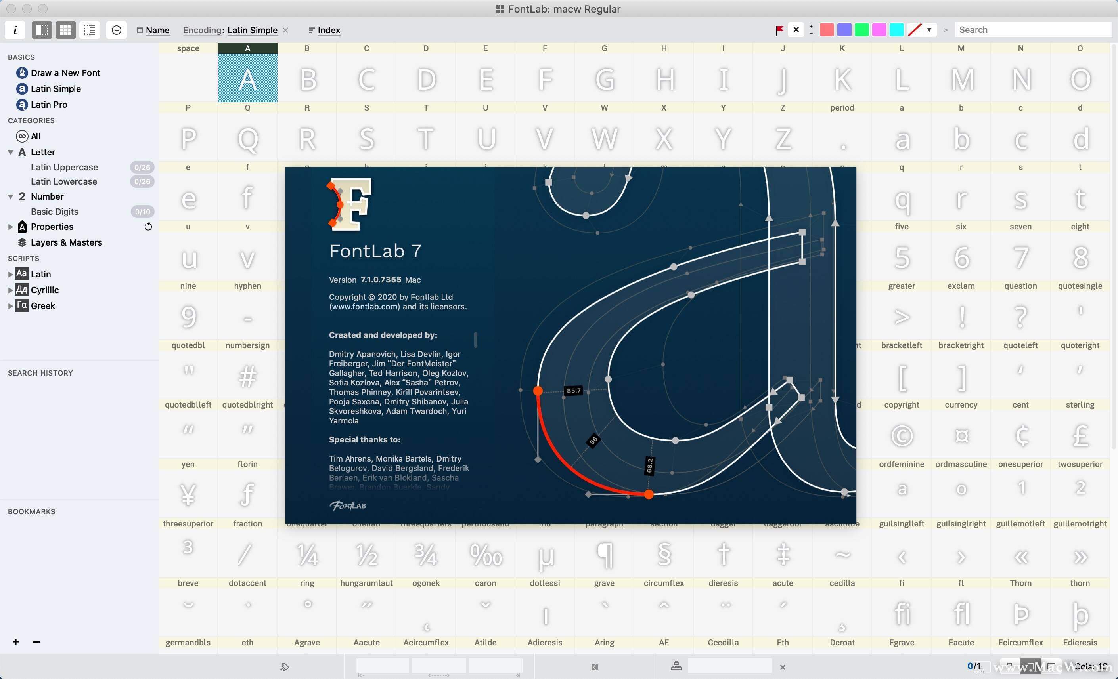Open the list view layout
This screenshot has width=1118, height=679.
[89, 30]
